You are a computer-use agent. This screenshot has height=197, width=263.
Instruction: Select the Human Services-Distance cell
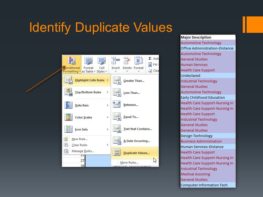pos(208,147)
